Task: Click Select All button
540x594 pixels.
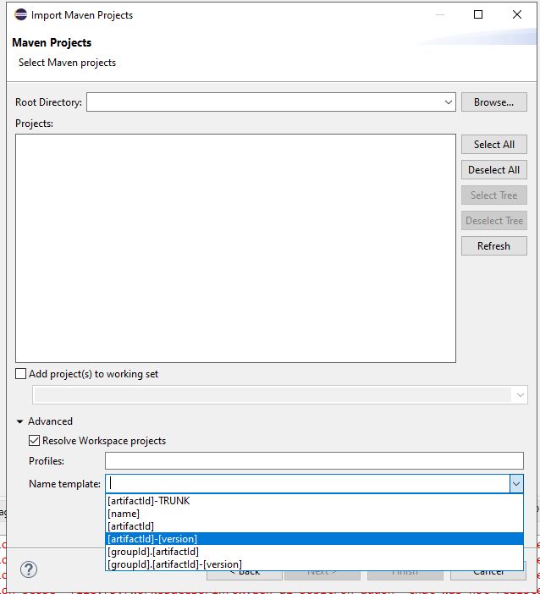Action: [493, 145]
